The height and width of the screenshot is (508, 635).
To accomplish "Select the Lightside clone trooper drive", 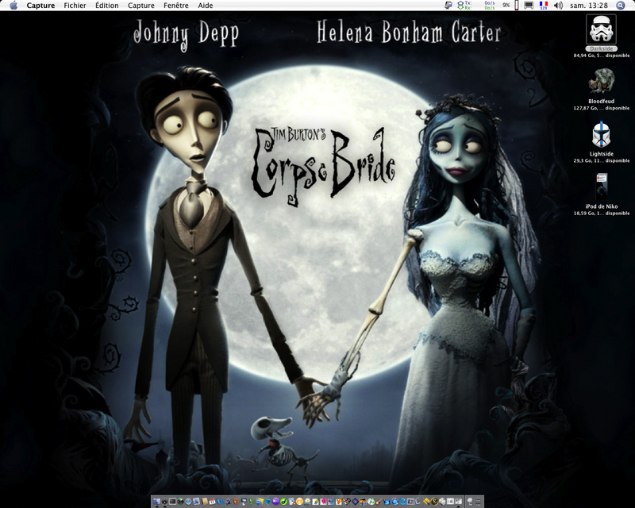I will tap(602, 134).
